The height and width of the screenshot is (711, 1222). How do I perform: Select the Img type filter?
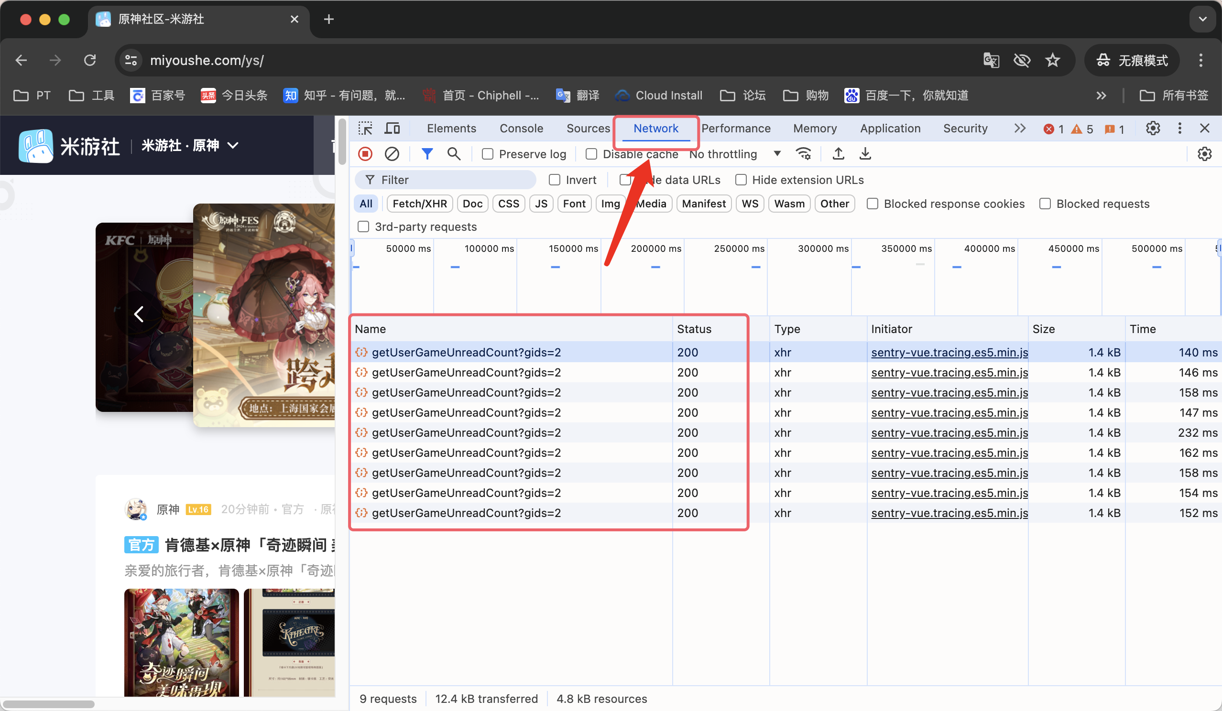pos(610,204)
